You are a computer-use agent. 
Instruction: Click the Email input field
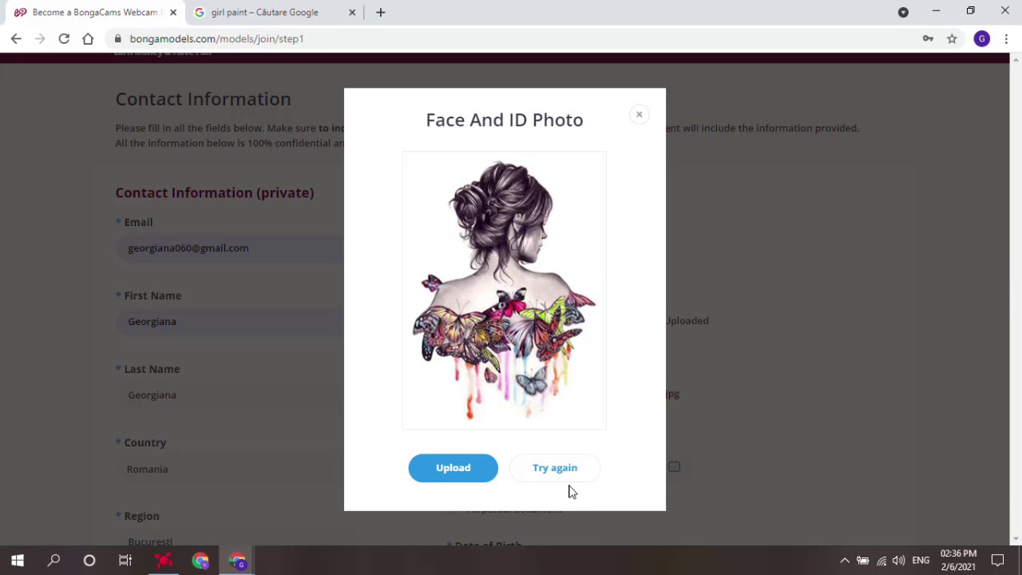(x=229, y=248)
